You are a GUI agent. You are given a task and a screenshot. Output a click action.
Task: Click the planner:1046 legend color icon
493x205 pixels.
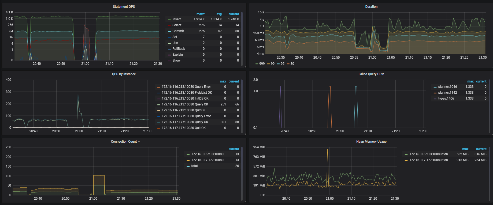pyautogui.click(x=435, y=87)
